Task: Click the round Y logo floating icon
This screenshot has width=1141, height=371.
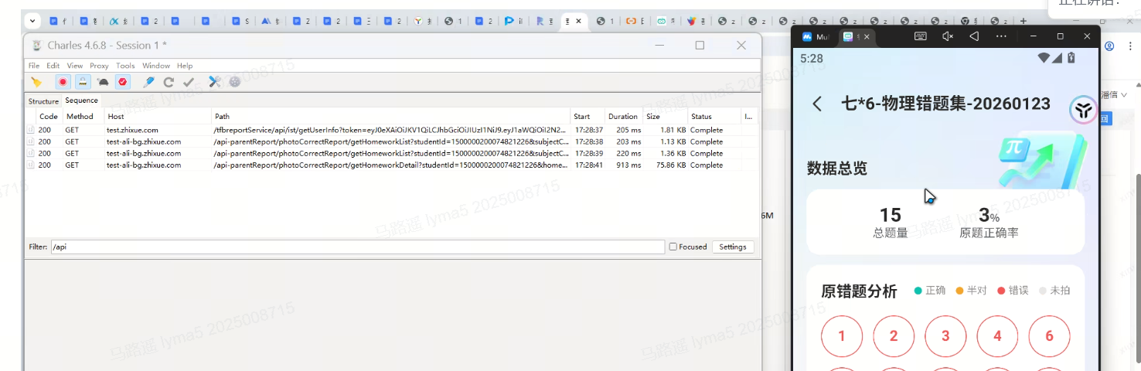Action: 1083,111
